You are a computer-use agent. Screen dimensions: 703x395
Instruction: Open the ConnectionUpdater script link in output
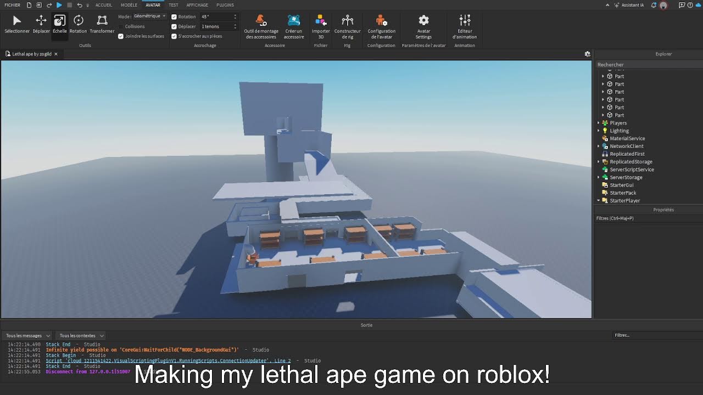point(168,360)
